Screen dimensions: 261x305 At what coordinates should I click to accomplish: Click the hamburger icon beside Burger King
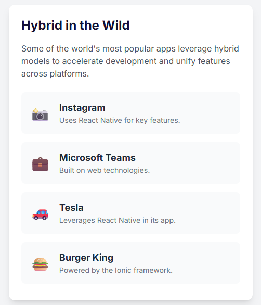coord(40,264)
